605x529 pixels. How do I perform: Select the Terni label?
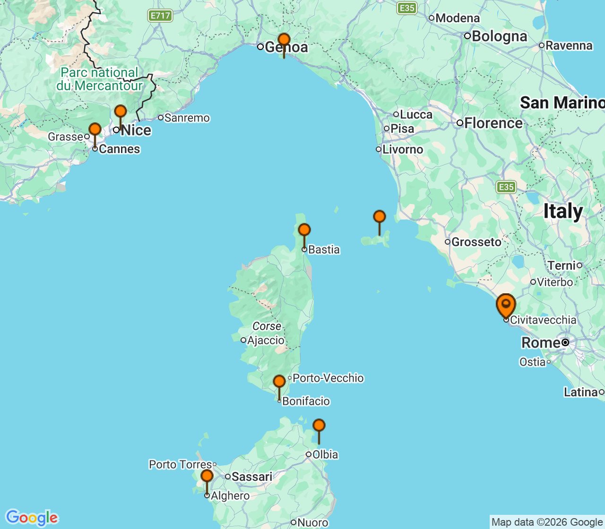[562, 266]
